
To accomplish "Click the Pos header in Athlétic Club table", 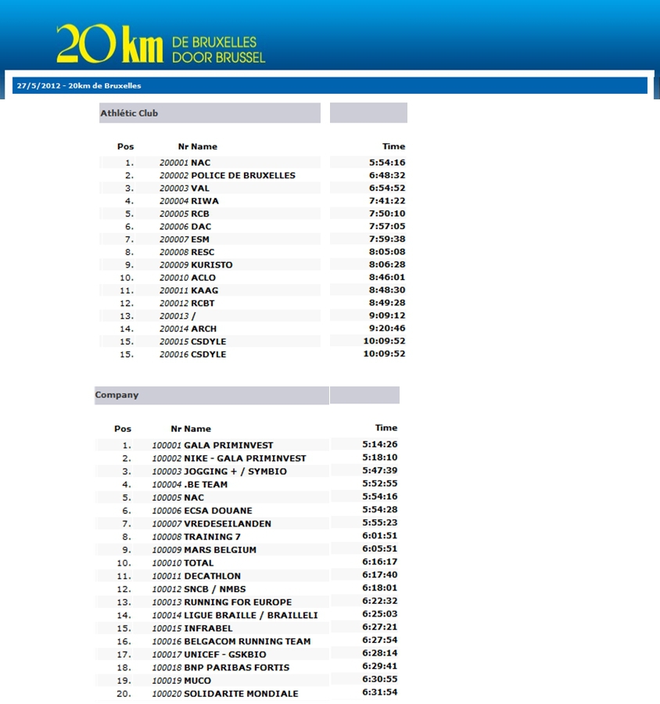I will [x=125, y=146].
